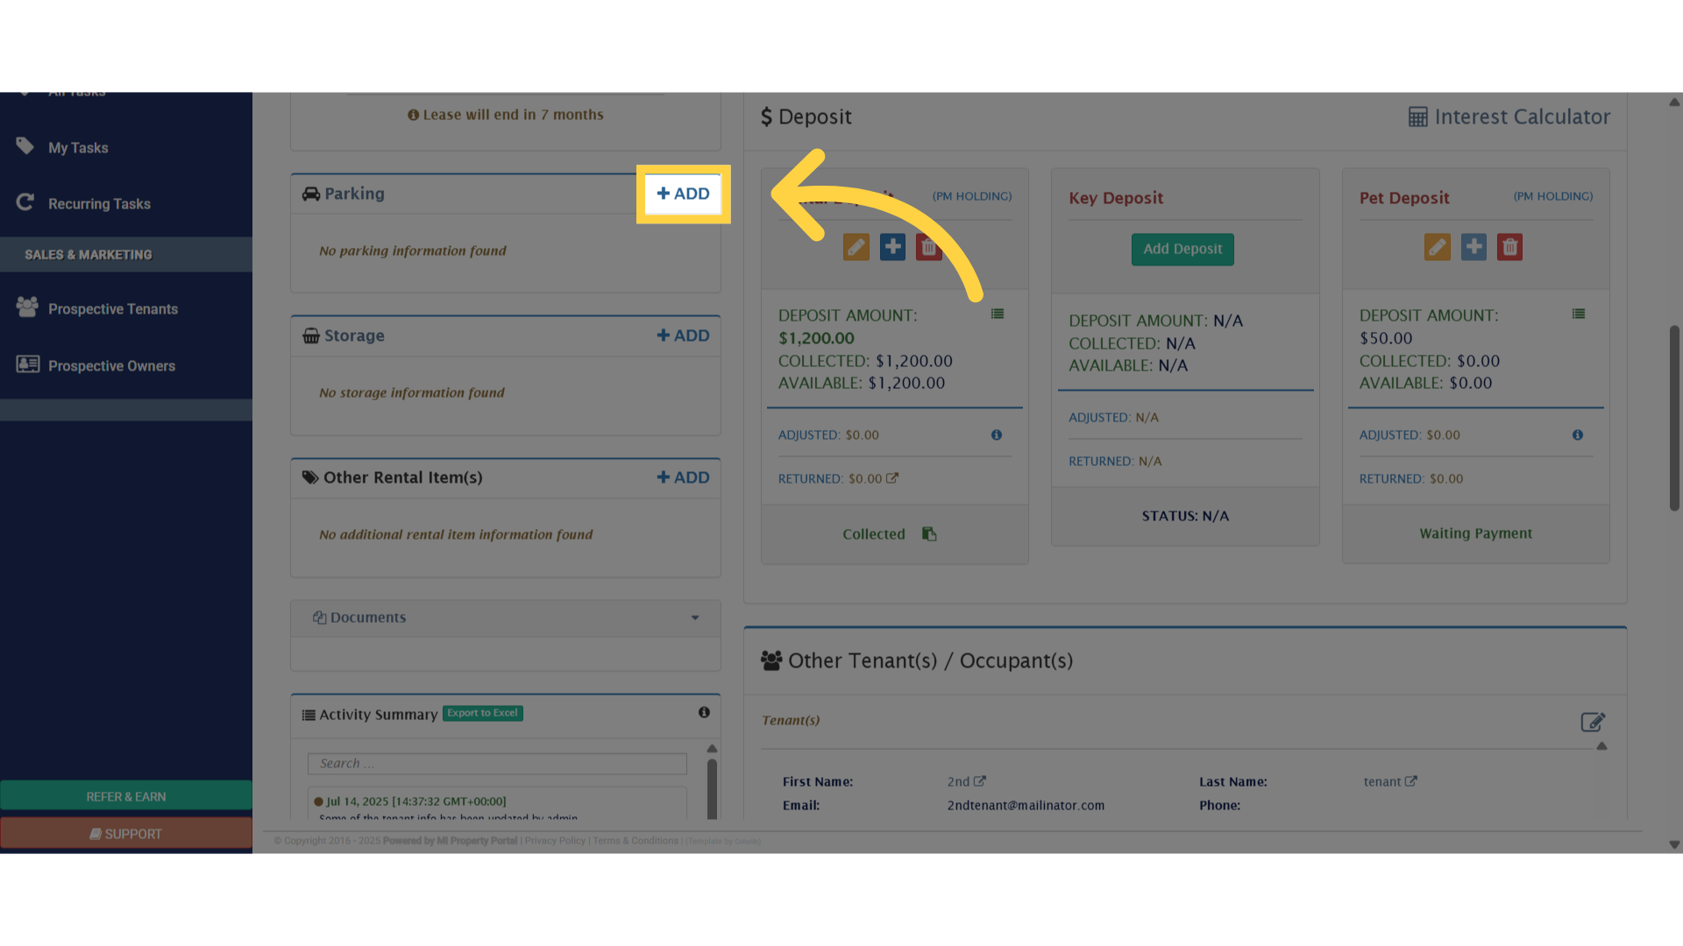The image size is (1683, 946).
Task: Click the page vertical scrollbar thumb
Action: [1674, 418]
